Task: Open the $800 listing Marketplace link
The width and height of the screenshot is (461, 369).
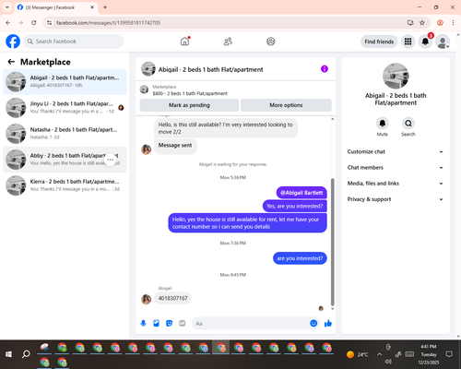Action: (x=190, y=93)
